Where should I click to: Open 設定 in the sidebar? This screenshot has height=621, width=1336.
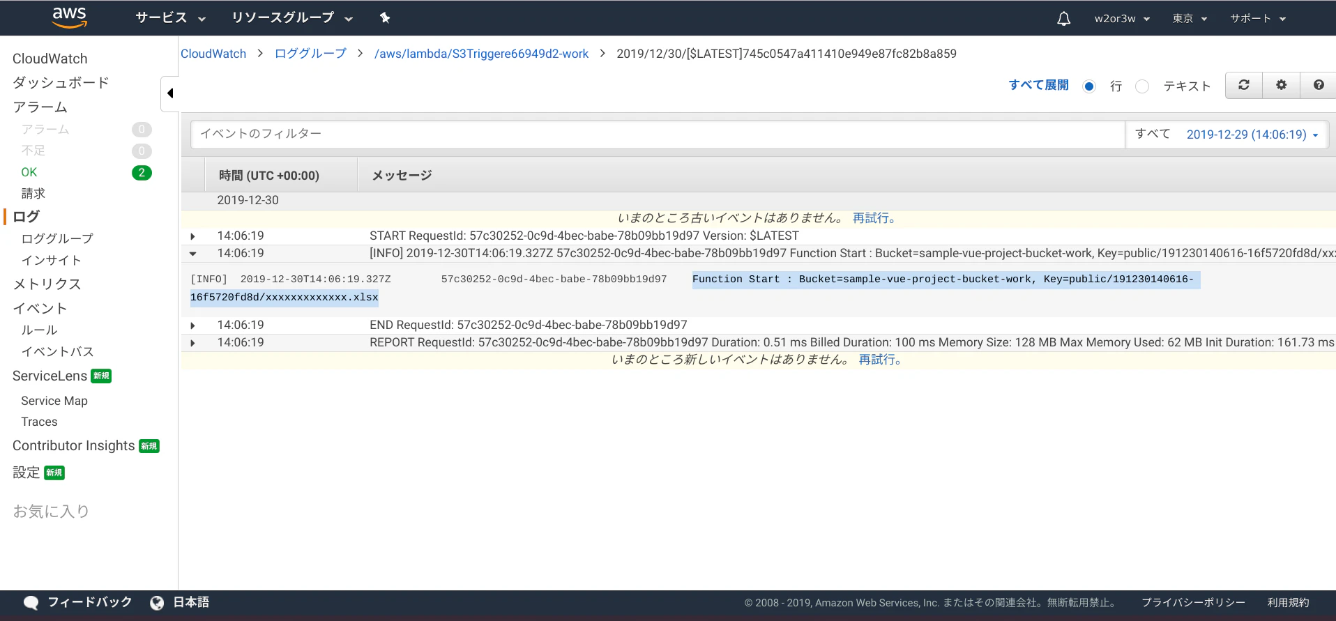click(26, 473)
